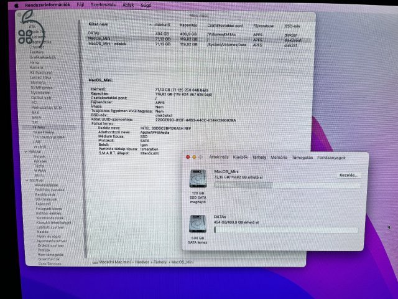This screenshot has height=299, width=398.
Task: Click the Kezelés... button
Action: point(348,175)
